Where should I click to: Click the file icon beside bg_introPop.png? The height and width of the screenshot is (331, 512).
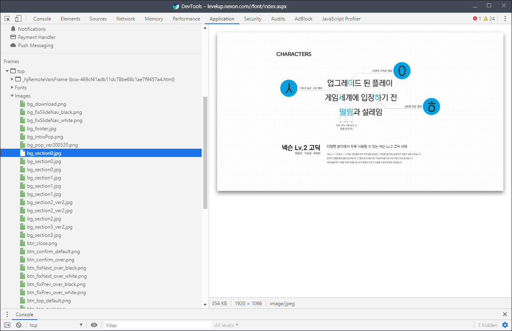coord(23,137)
